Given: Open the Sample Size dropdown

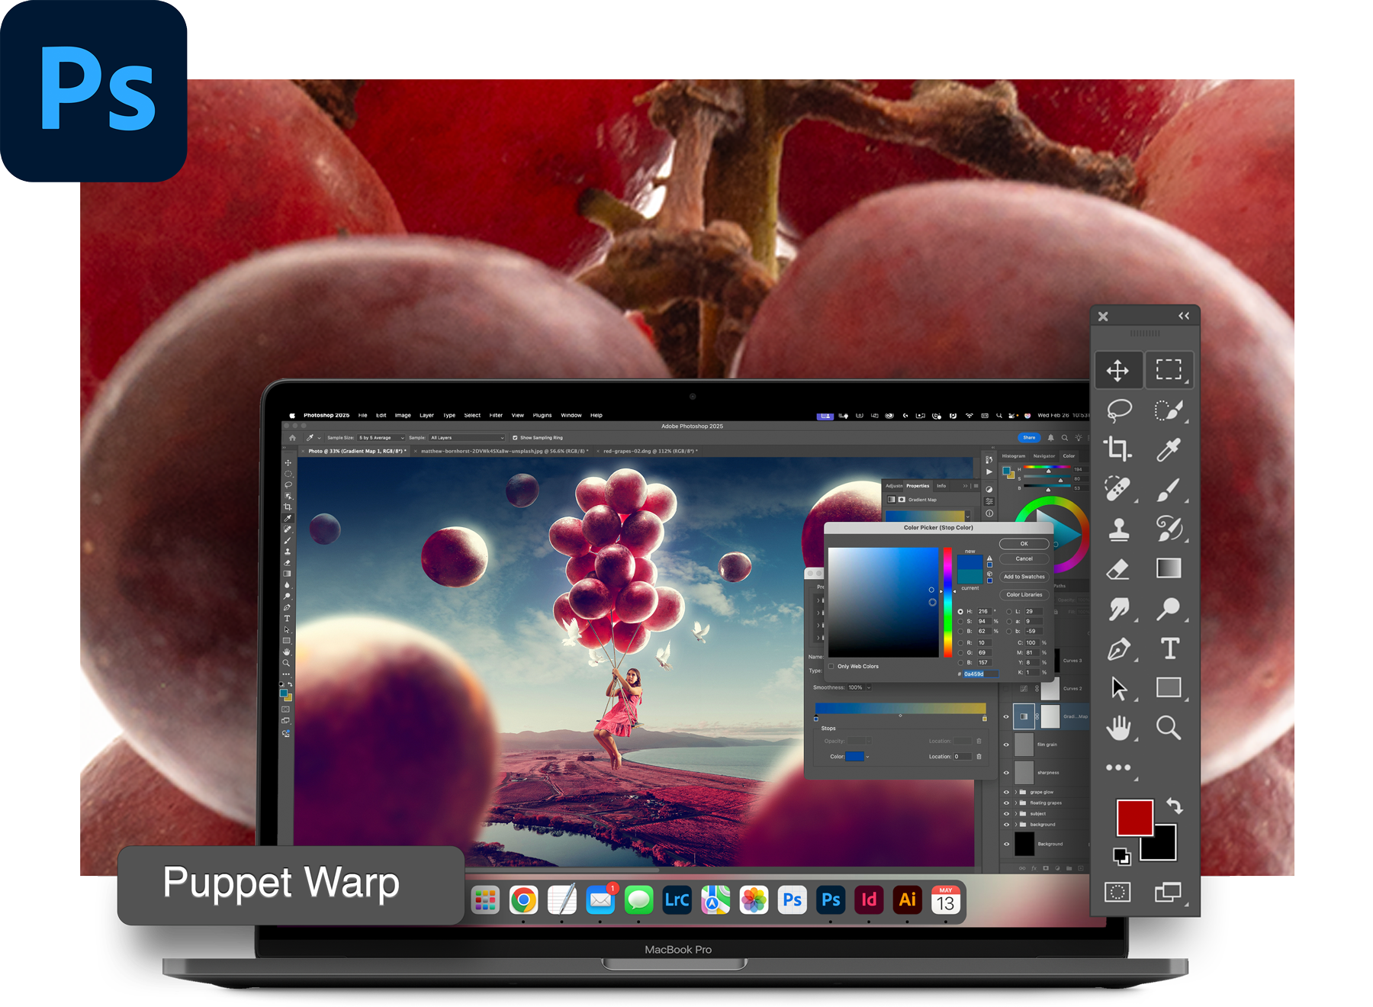Looking at the screenshot, I should pyautogui.click(x=381, y=438).
